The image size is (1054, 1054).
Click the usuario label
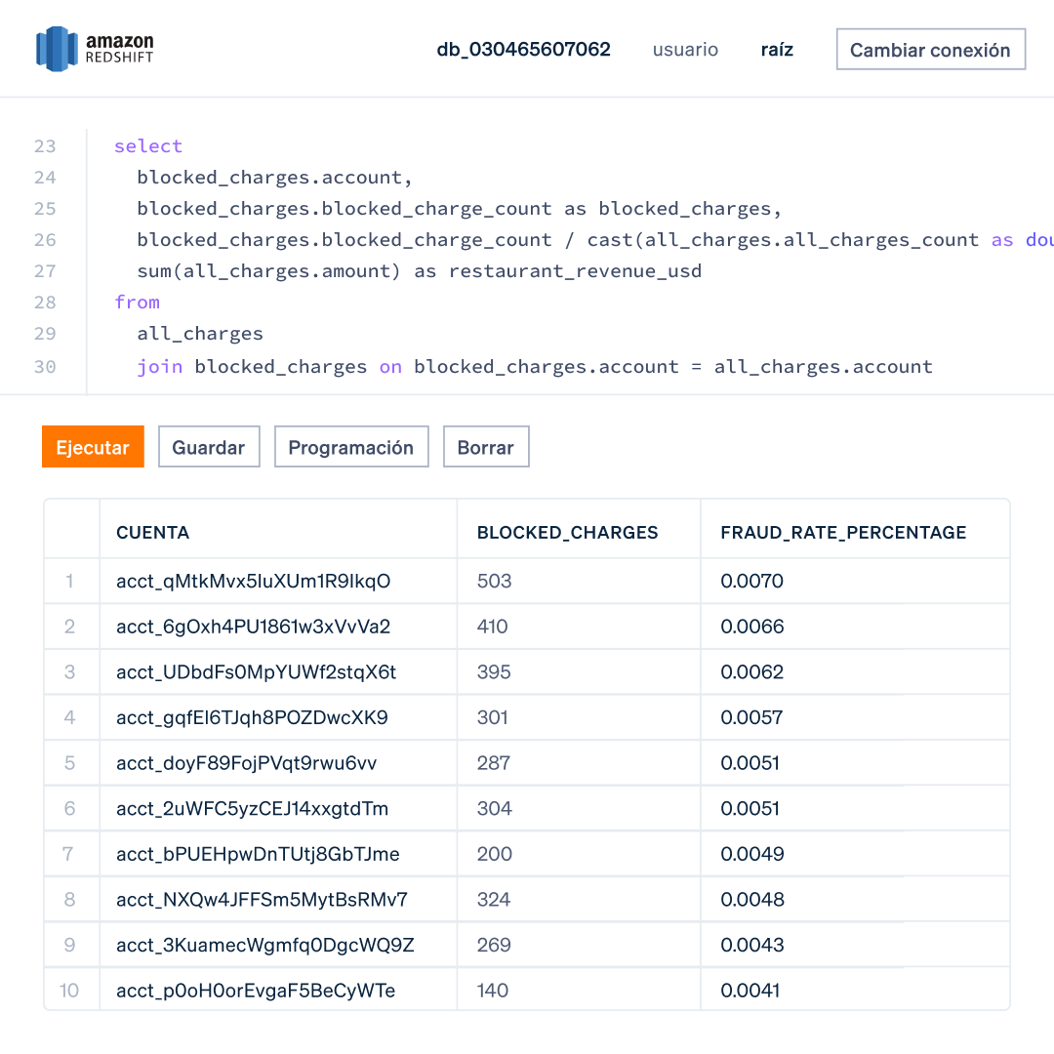685,49
